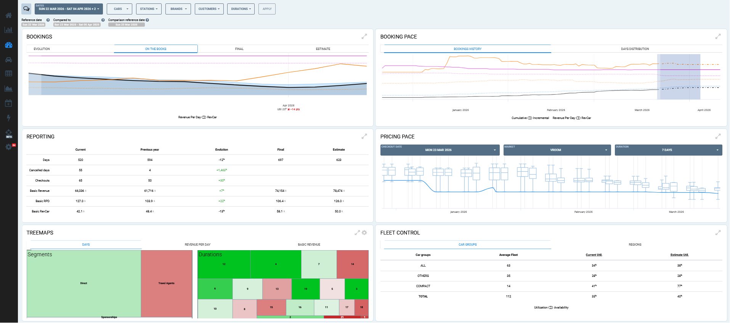Open Treemaps settings gear icon

[x=364, y=233]
